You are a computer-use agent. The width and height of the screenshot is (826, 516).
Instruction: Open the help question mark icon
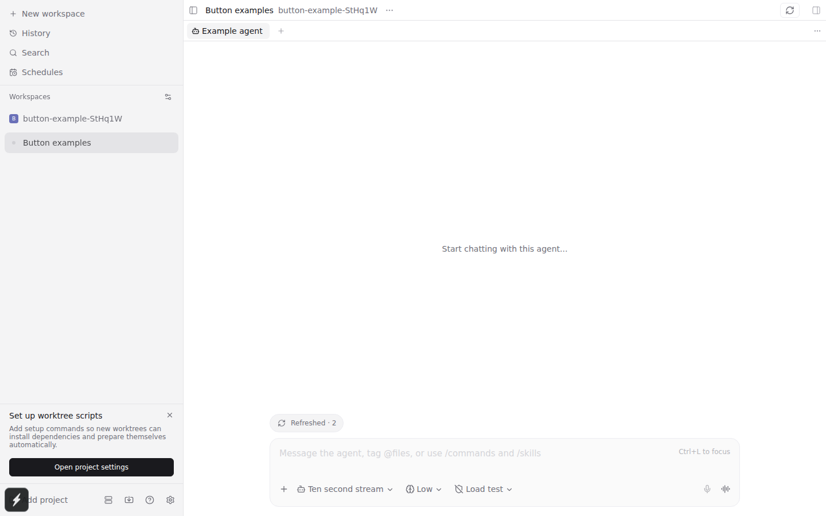click(x=150, y=500)
